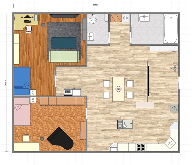Select the blue sofa bed
This screenshot has height=165, width=192.
tap(22, 81)
